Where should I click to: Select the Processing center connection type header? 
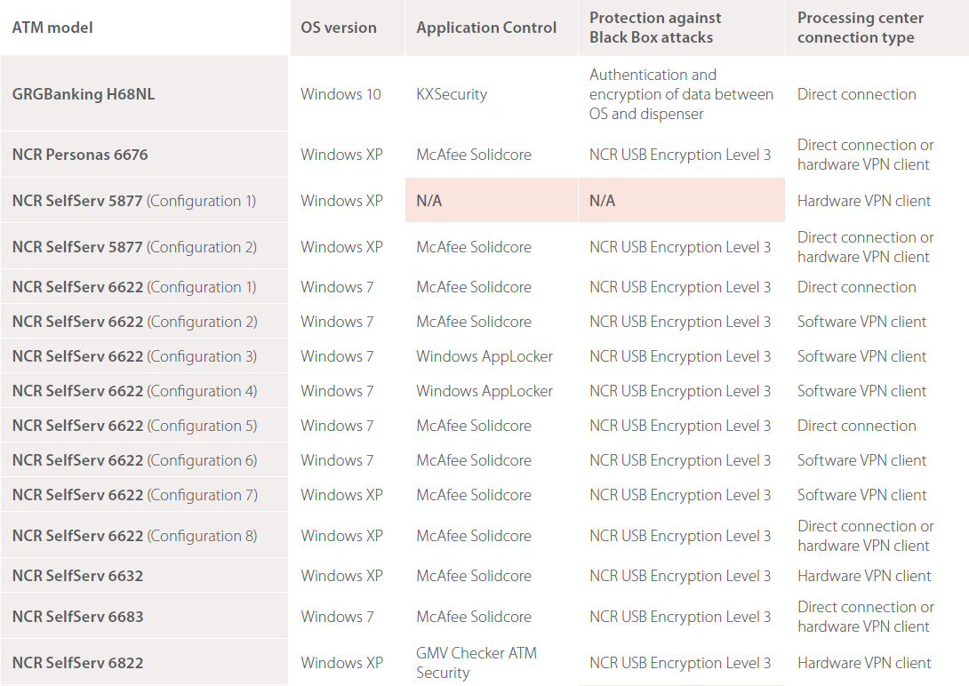pos(860,28)
